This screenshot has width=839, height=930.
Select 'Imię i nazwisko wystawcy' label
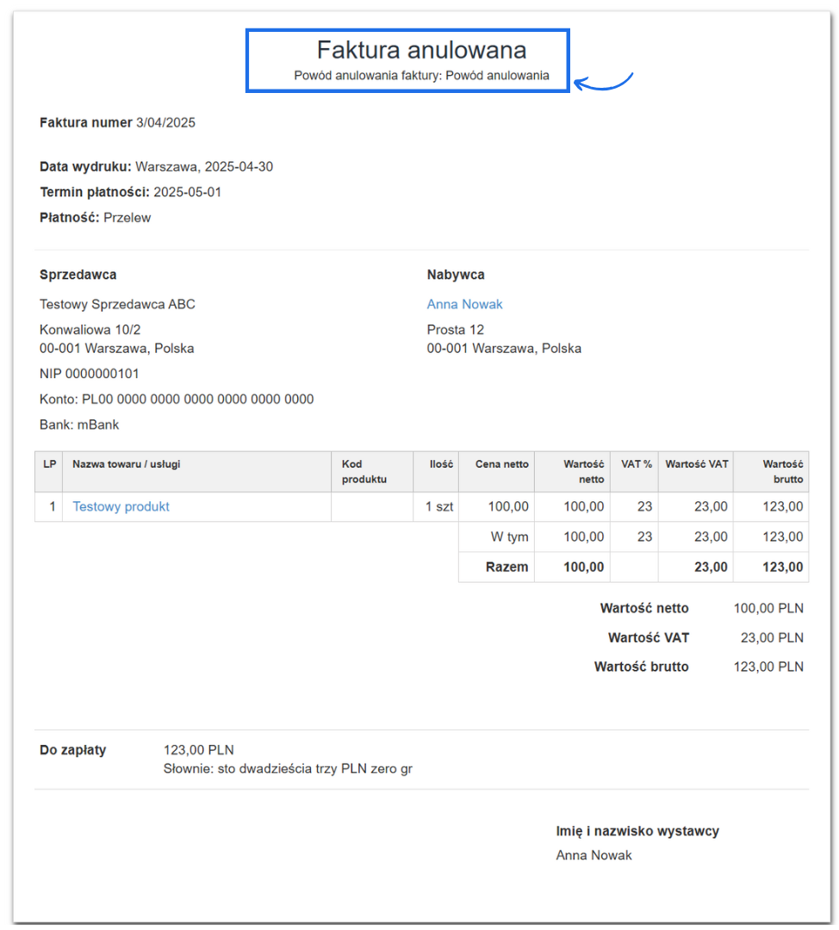click(637, 832)
